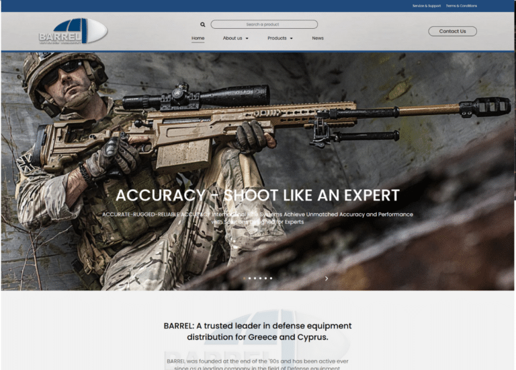The width and height of the screenshot is (516, 370).
Task: Click the arrow beside Products
Action: [x=292, y=38]
